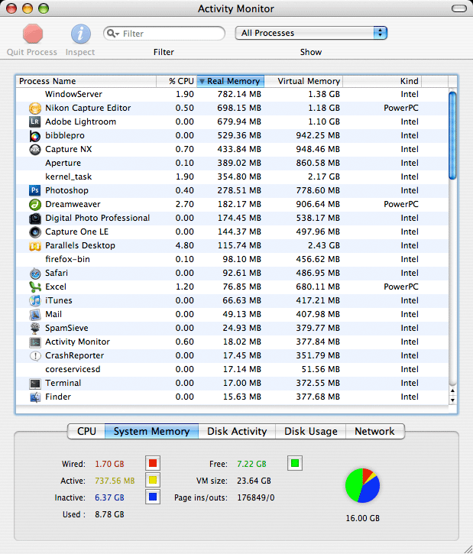Click the red Wired color swatch
This screenshot has height=554, width=473.
153,463
